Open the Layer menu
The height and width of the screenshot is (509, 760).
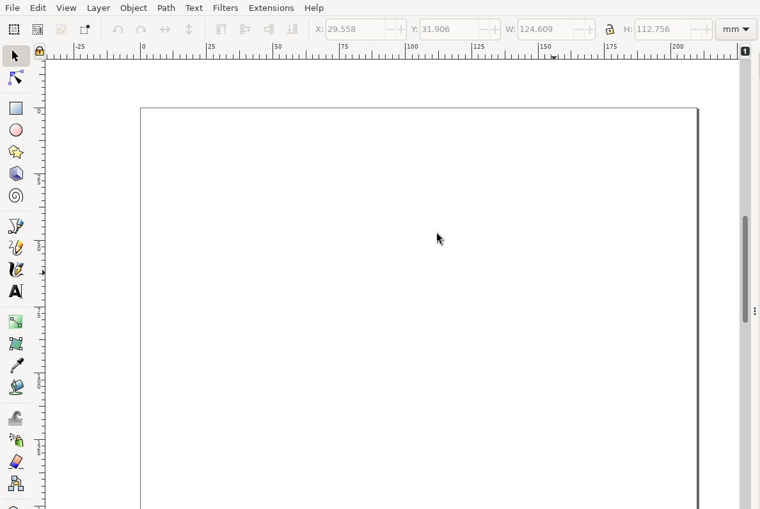[99, 8]
